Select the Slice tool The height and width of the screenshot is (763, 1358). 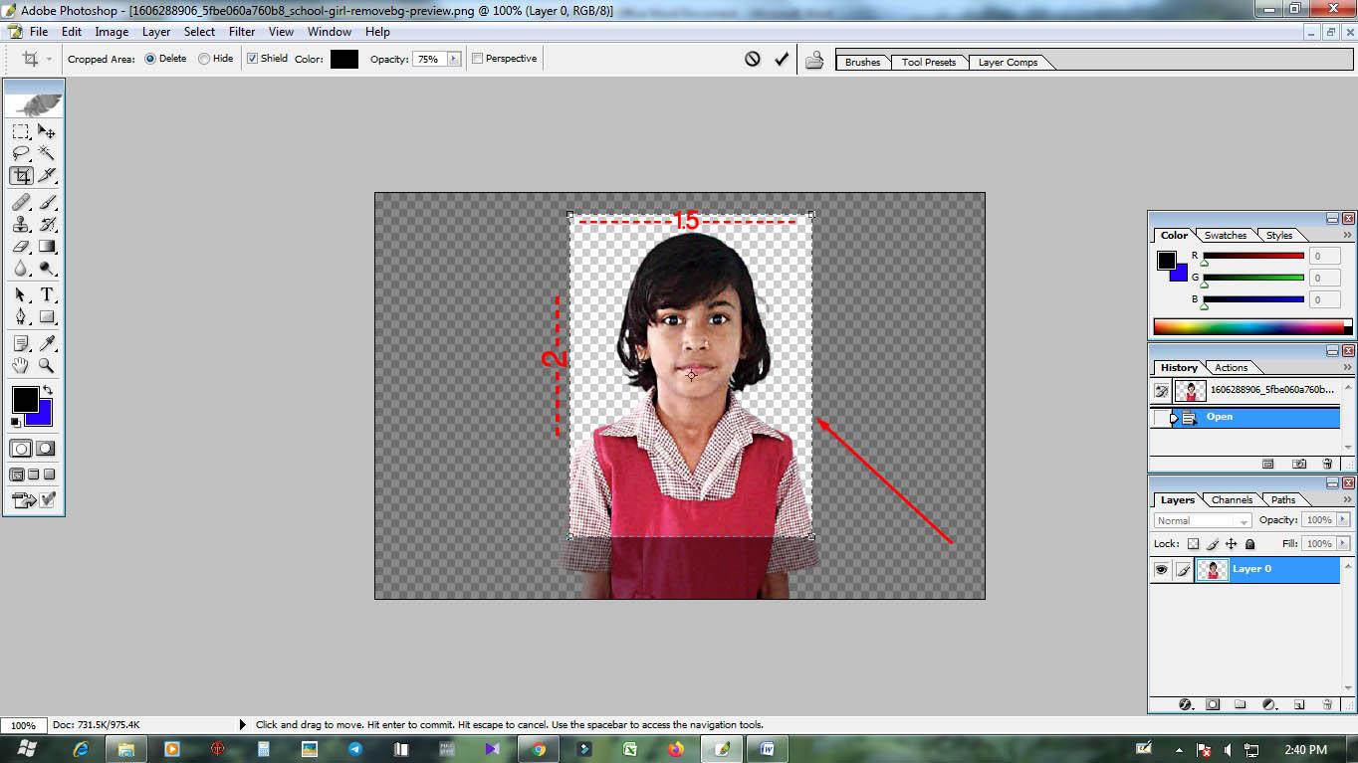[47, 176]
